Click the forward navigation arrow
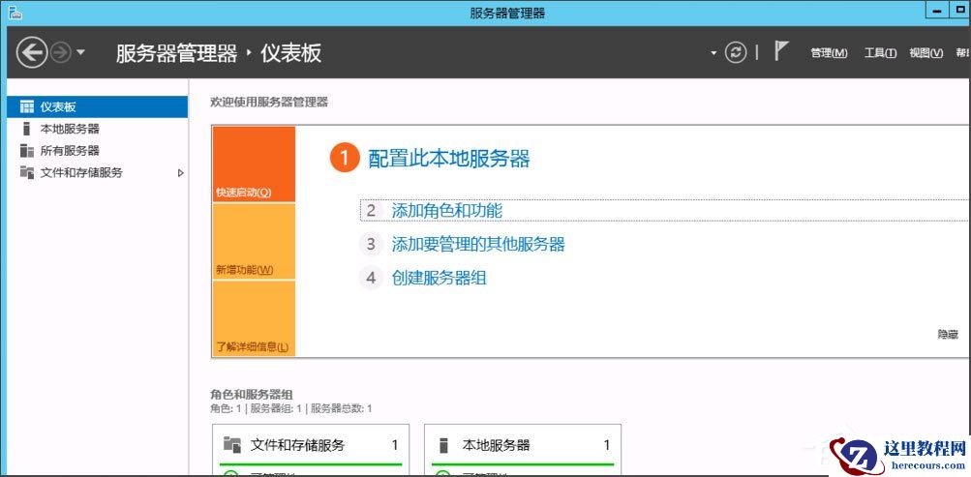971x477 pixels. coord(60,53)
